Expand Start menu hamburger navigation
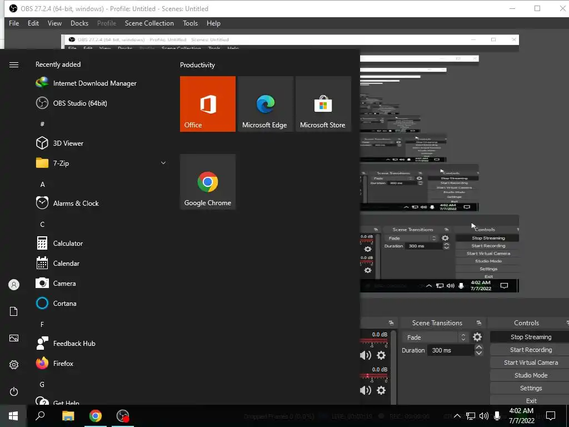This screenshot has width=569, height=427. (14, 64)
